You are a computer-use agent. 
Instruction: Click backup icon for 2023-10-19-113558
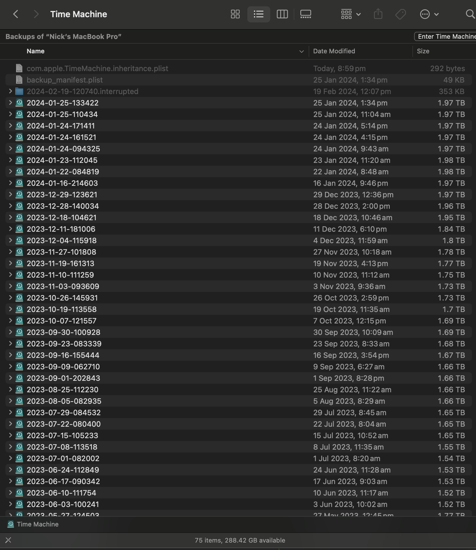click(19, 309)
